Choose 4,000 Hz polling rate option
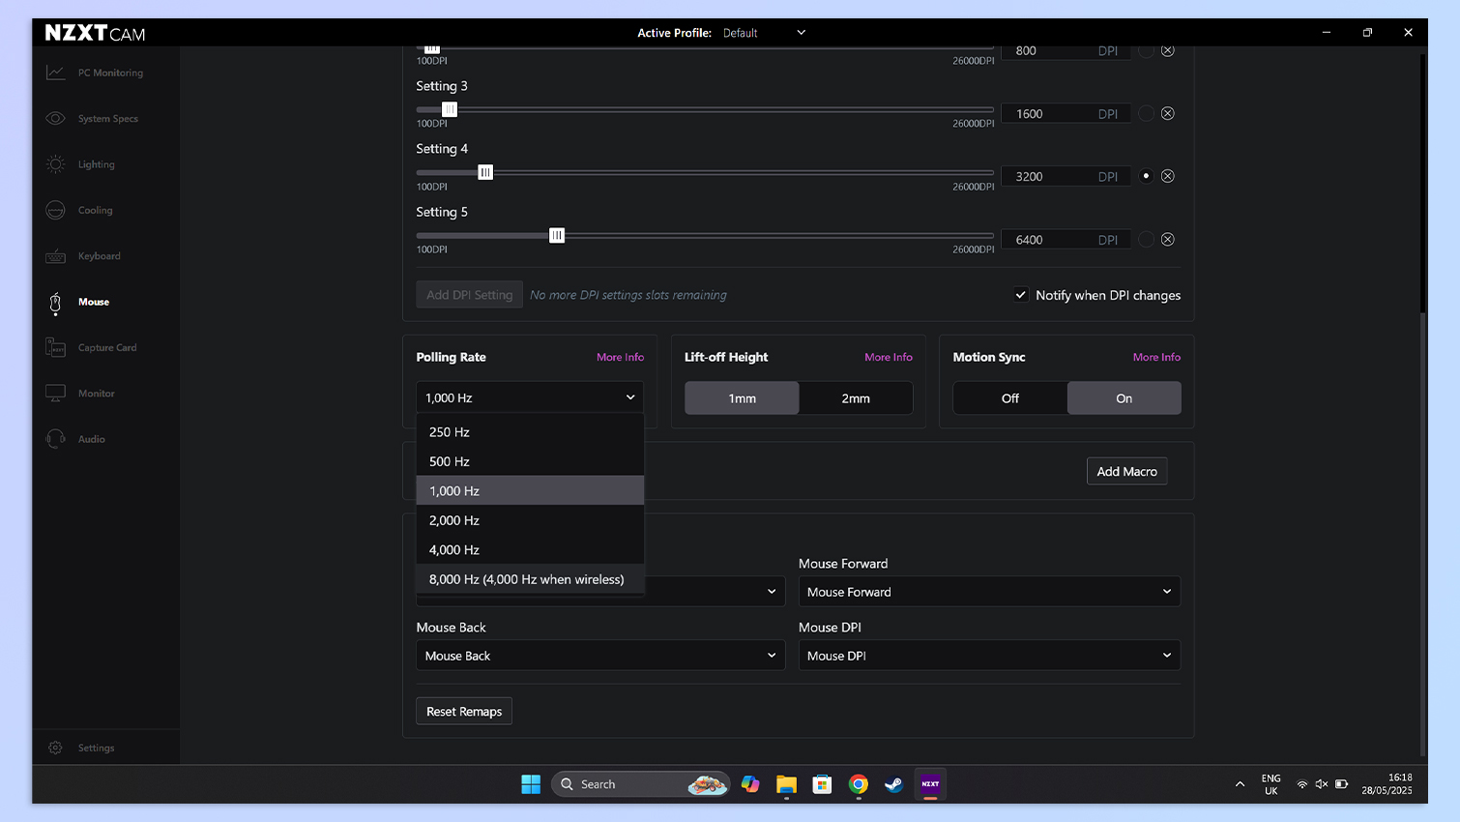 click(454, 550)
